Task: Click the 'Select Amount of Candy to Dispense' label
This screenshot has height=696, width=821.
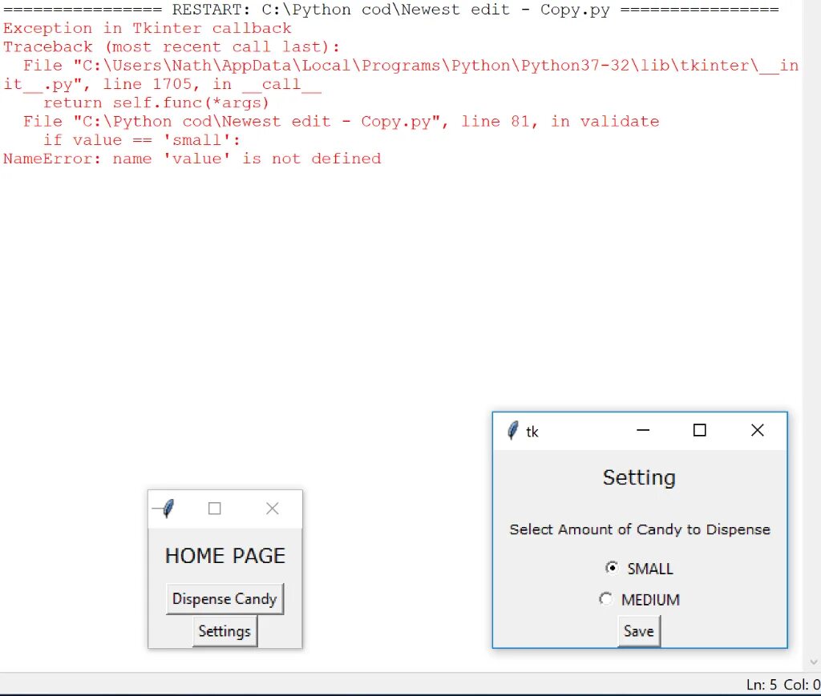Action: [x=640, y=529]
